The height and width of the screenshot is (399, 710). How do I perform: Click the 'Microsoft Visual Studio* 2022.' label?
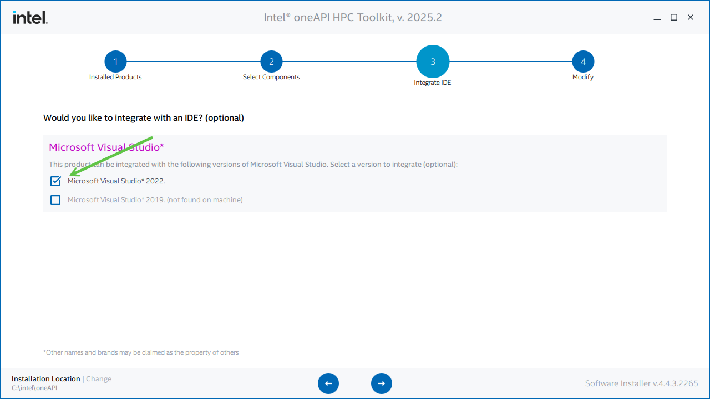click(116, 181)
